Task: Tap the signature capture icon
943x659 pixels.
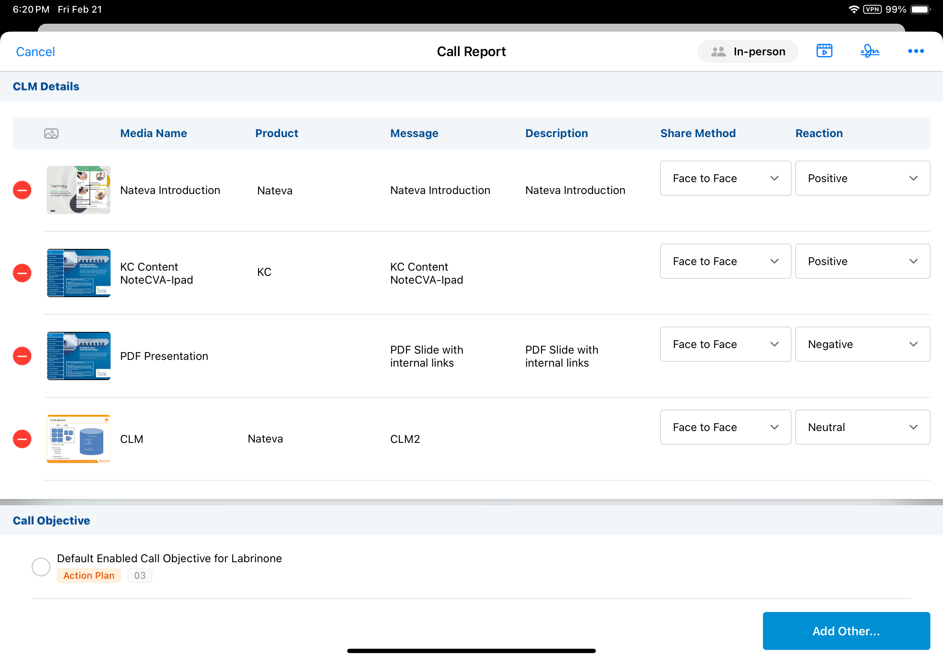Action: (x=870, y=51)
